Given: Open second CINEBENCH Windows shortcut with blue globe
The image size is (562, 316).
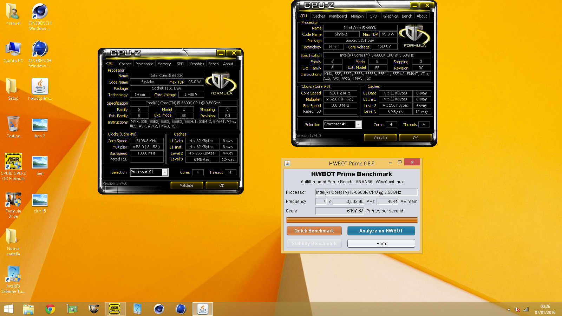Looking at the screenshot, I should 40,54.
